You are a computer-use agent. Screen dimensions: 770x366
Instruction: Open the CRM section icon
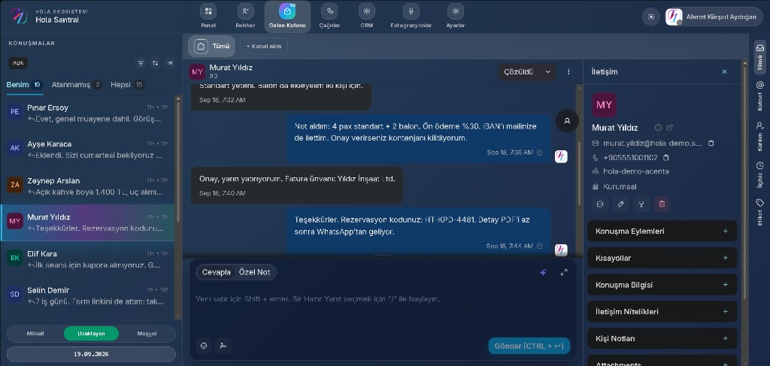[366, 11]
